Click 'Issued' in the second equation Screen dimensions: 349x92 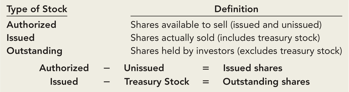point(64,82)
